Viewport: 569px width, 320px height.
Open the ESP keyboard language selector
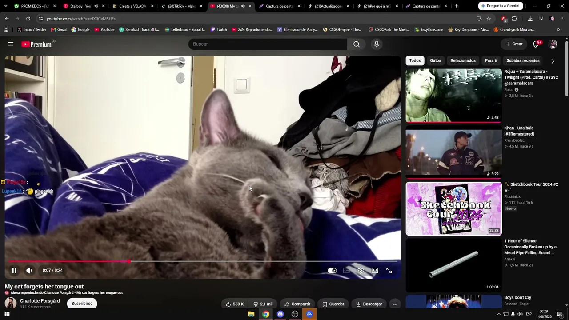(x=529, y=314)
